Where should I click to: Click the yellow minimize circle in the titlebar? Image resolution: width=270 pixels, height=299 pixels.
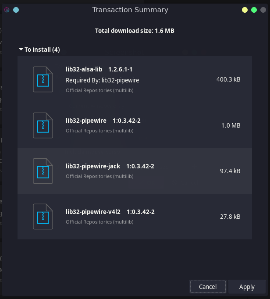[x=245, y=10]
